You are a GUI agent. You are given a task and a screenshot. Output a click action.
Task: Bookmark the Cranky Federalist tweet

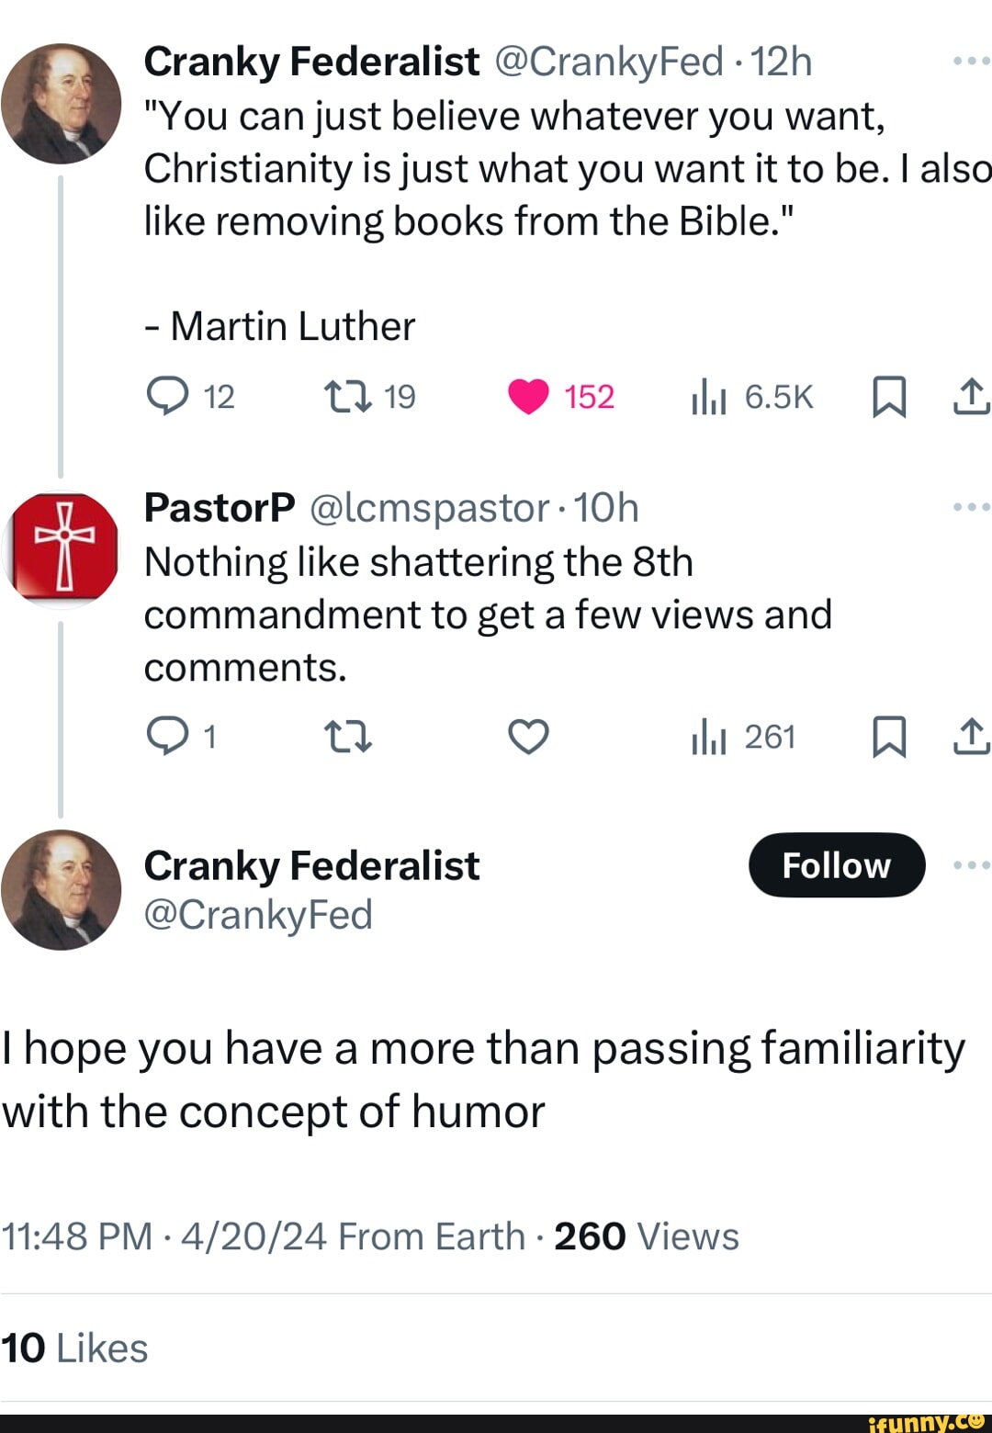point(889,397)
